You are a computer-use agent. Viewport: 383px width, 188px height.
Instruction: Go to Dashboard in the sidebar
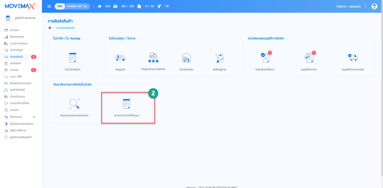17,37
